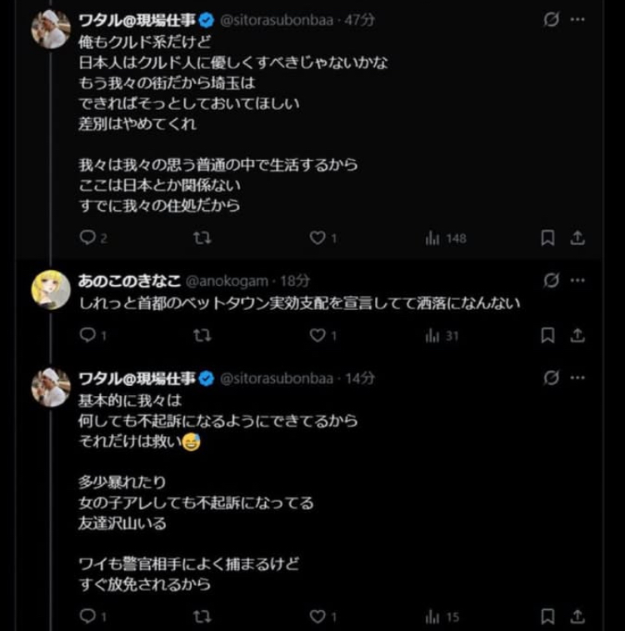Open more options menu on first post
This screenshot has width=625, height=631.
click(577, 20)
